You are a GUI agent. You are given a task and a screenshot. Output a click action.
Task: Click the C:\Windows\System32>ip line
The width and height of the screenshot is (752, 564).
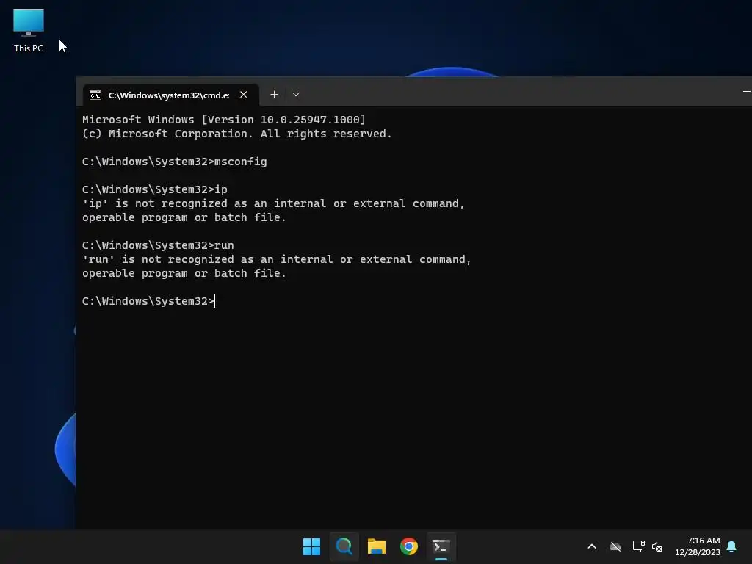tap(154, 189)
